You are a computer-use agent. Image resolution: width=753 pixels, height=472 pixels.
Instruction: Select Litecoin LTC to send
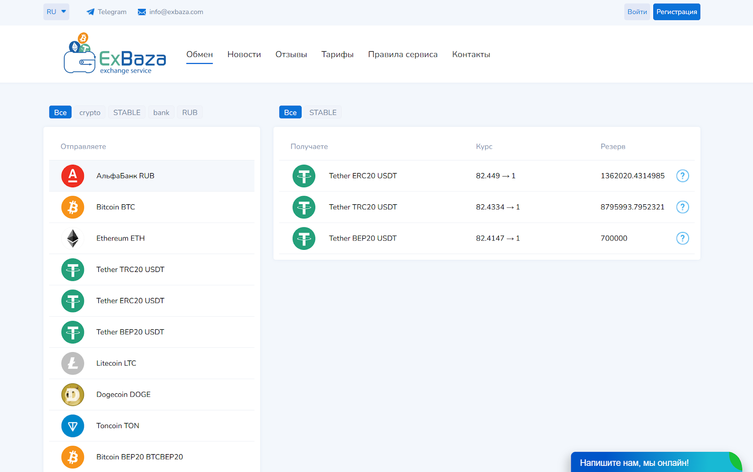tap(152, 363)
